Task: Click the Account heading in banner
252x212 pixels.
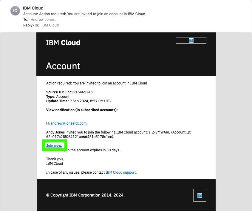Action: click(63, 66)
